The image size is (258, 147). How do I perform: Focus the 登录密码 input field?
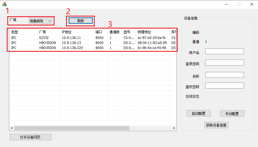click(225, 63)
